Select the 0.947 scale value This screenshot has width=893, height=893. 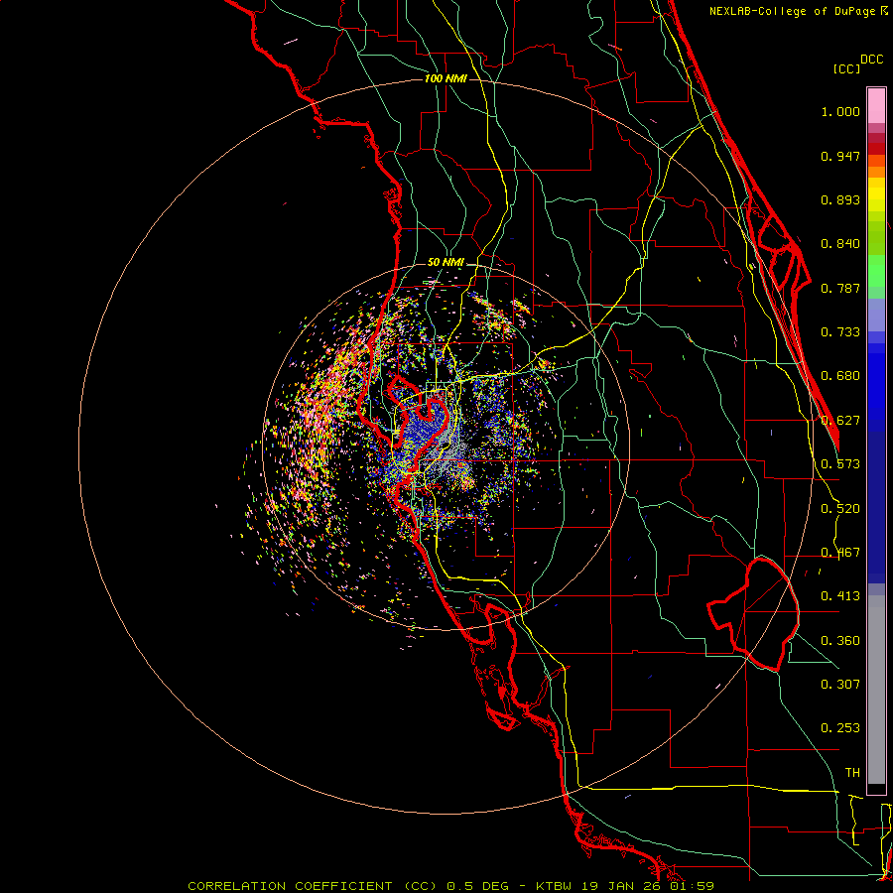[x=840, y=156]
